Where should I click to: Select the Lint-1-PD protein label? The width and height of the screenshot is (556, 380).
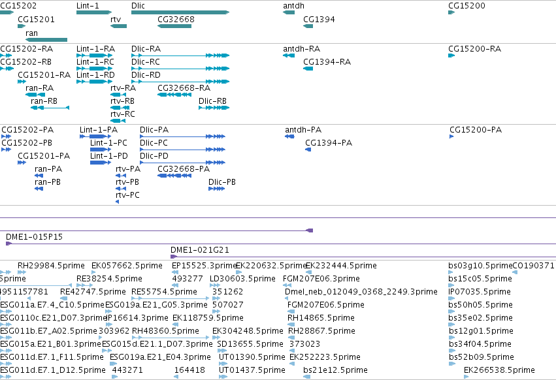coord(109,156)
